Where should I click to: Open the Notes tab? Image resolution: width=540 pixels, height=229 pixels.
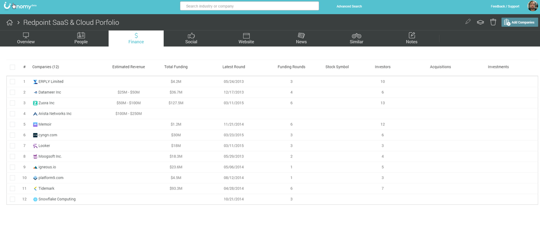pos(411,38)
